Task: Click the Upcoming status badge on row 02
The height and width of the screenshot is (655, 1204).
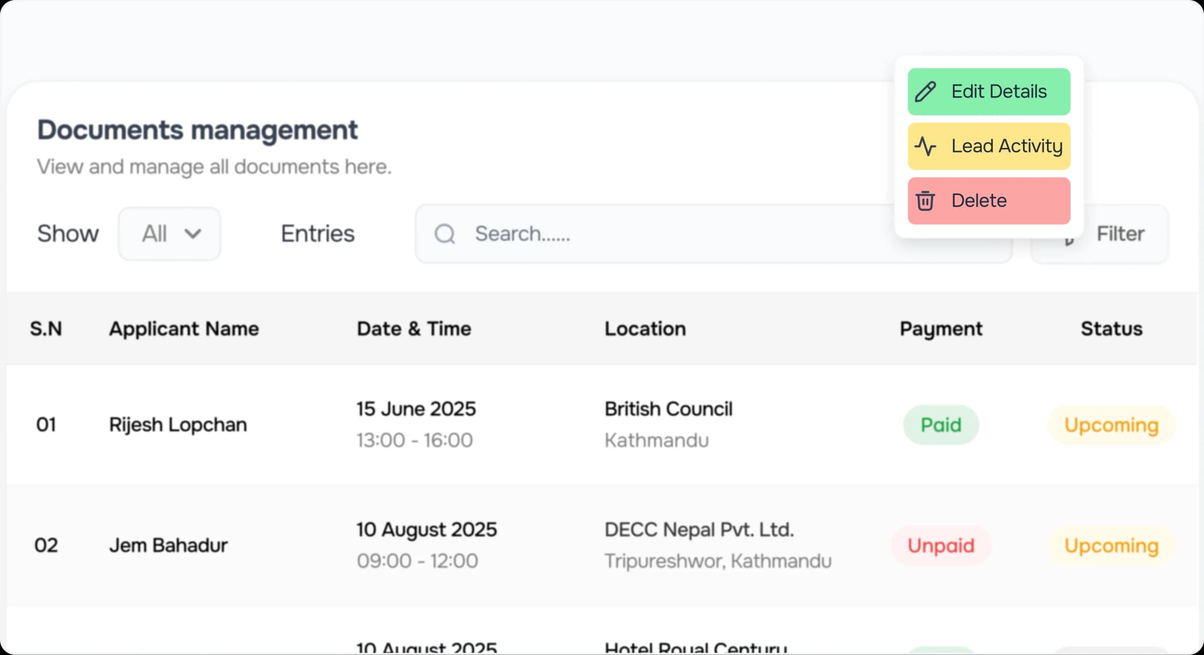Action: pos(1111,545)
